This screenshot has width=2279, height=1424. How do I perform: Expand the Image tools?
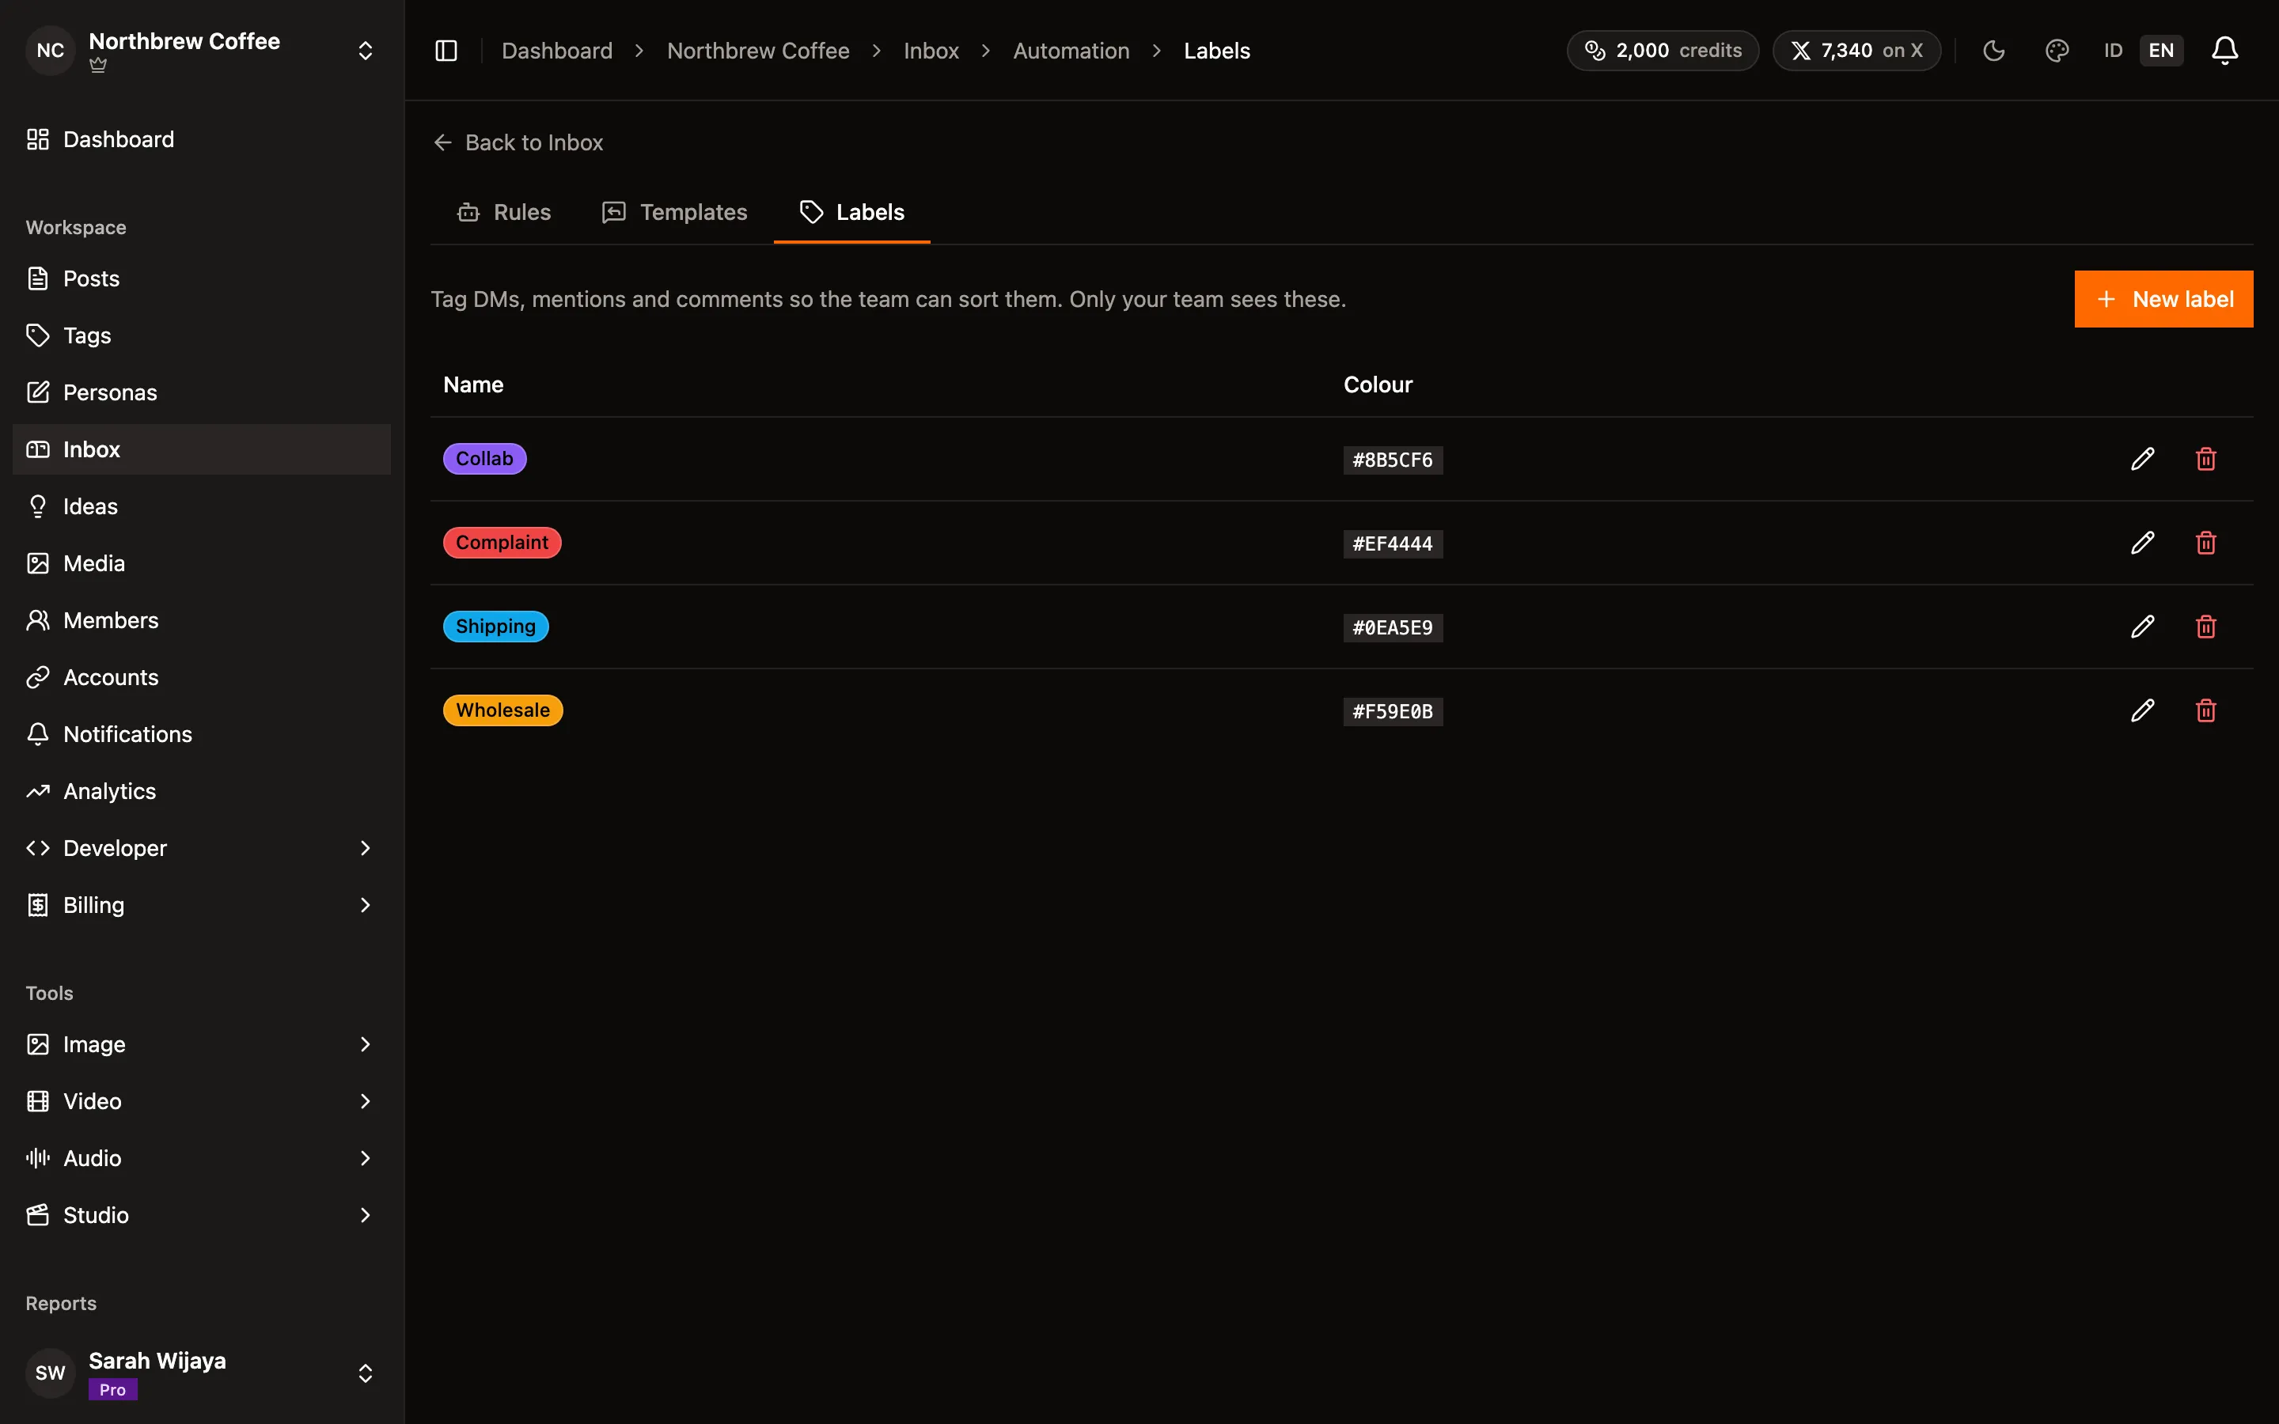202,1044
